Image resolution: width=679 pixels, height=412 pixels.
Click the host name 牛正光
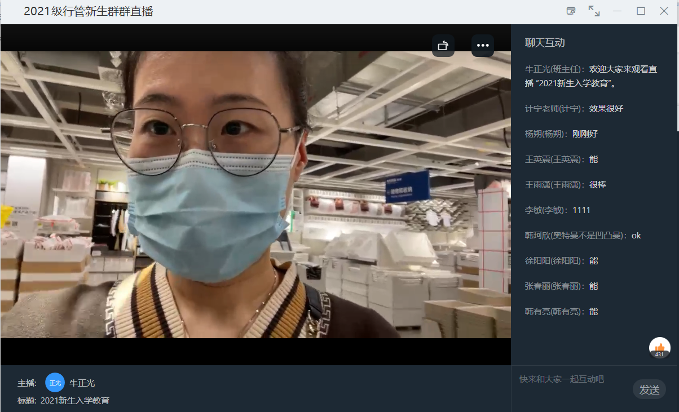(82, 383)
